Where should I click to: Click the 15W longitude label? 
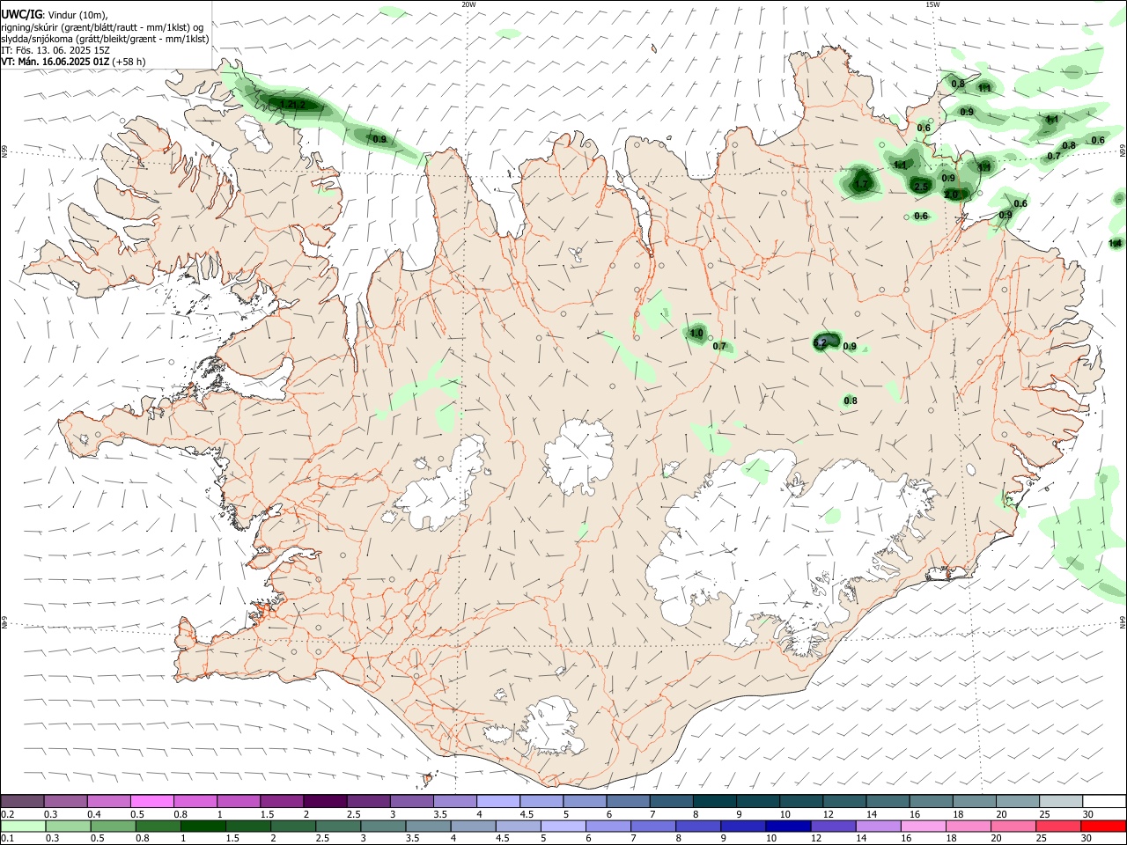pyautogui.click(x=932, y=4)
